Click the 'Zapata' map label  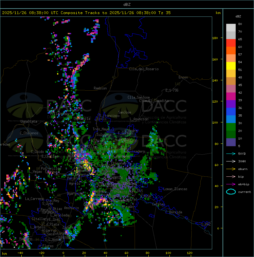[68, 227]
